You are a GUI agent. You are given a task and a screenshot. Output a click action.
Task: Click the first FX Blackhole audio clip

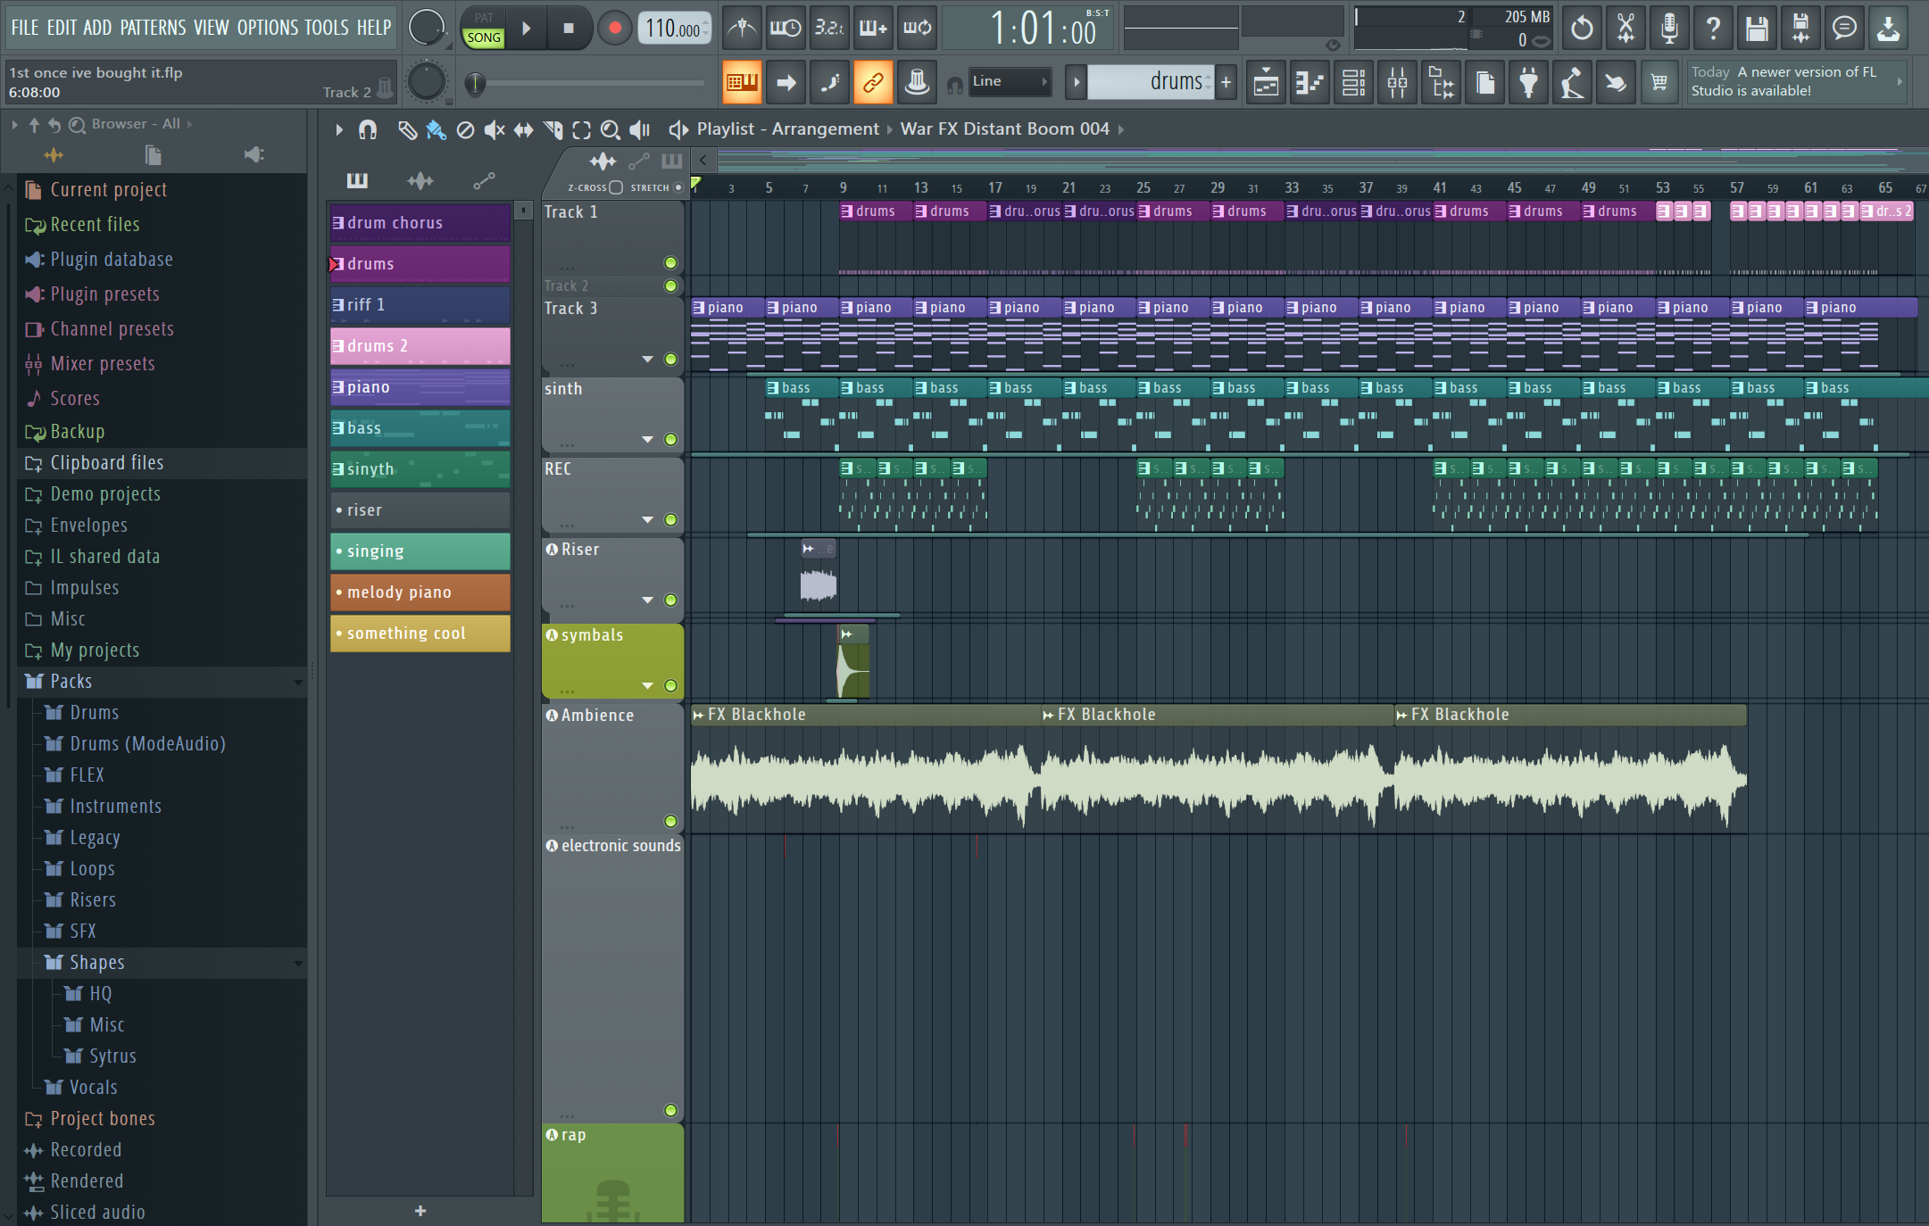click(x=866, y=767)
